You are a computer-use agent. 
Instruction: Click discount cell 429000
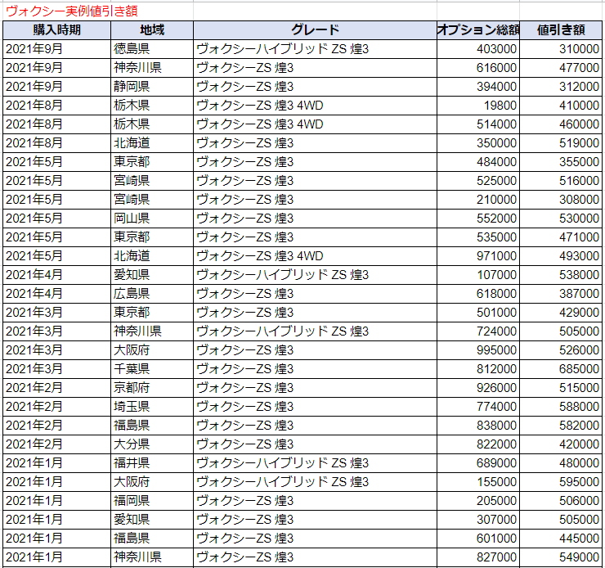[x=561, y=313]
